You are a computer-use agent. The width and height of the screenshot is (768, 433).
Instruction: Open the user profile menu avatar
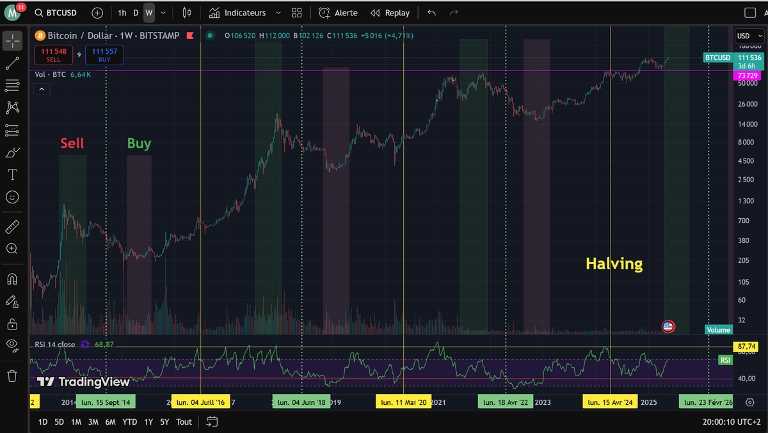(12, 12)
